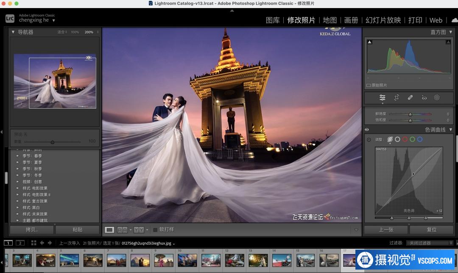Select the green channel curve

[x=413, y=139]
